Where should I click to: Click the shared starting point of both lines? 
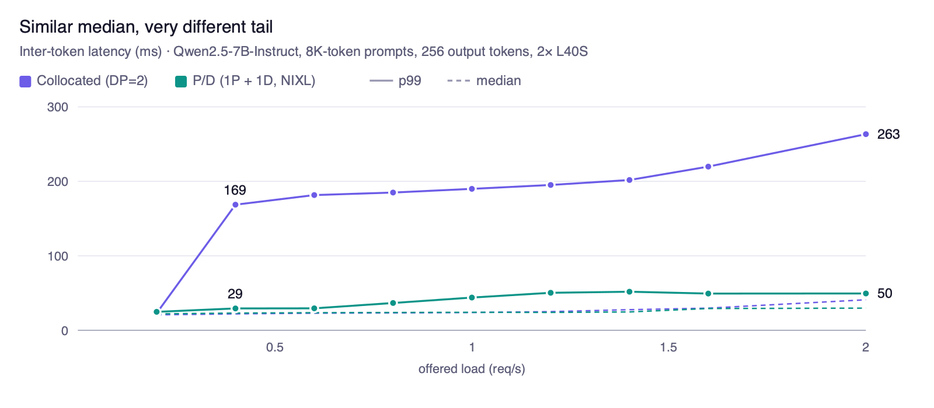point(156,312)
